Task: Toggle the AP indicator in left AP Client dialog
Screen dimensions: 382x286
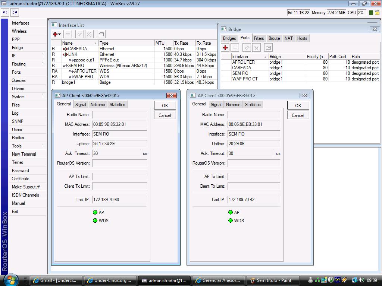Action: [x=95, y=212]
